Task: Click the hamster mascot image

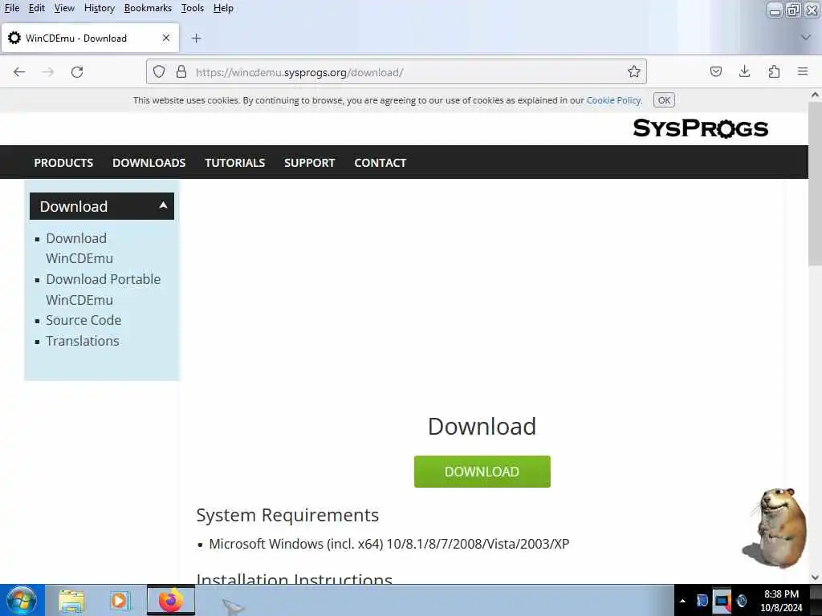Action: [x=775, y=528]
